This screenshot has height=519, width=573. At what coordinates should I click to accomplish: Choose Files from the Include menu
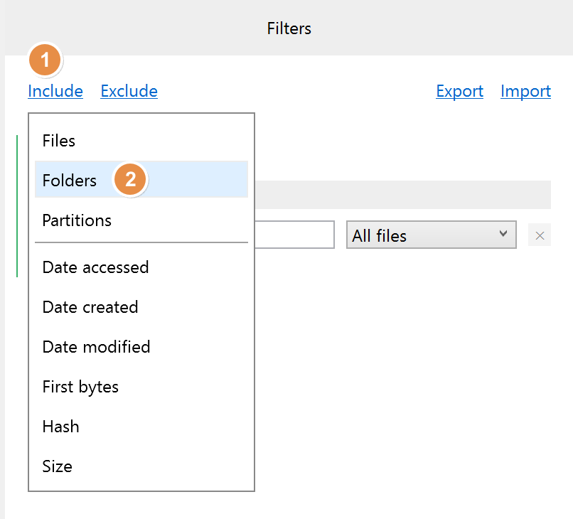(x=141, y=141)
